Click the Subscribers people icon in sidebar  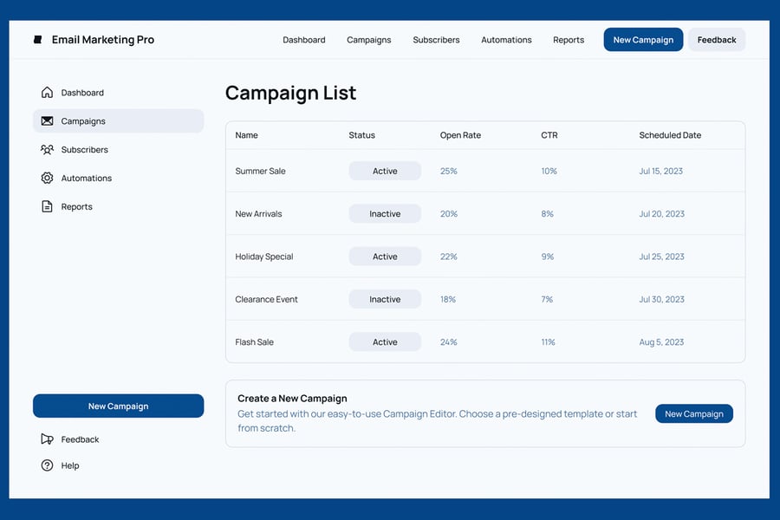(x=47, y=150)
